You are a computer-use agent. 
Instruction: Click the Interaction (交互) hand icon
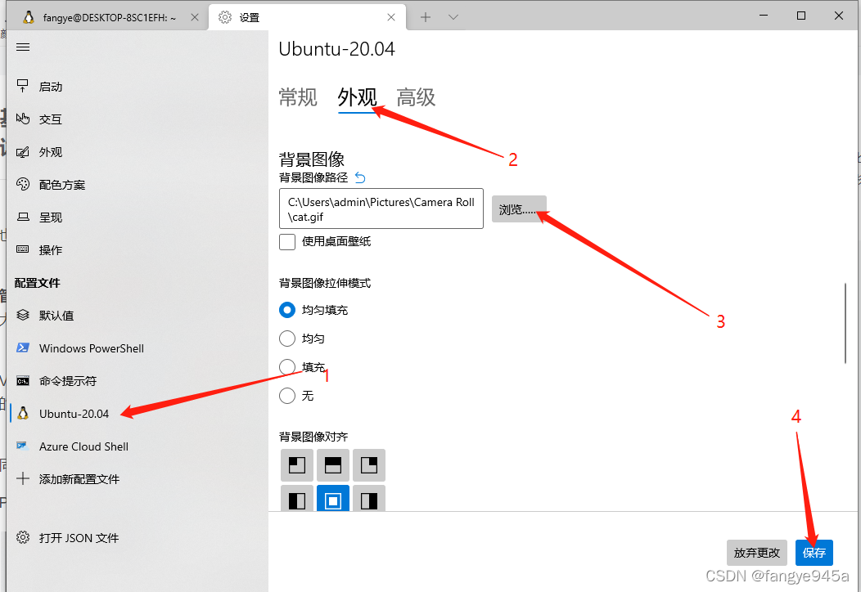(x=23, y=119)
